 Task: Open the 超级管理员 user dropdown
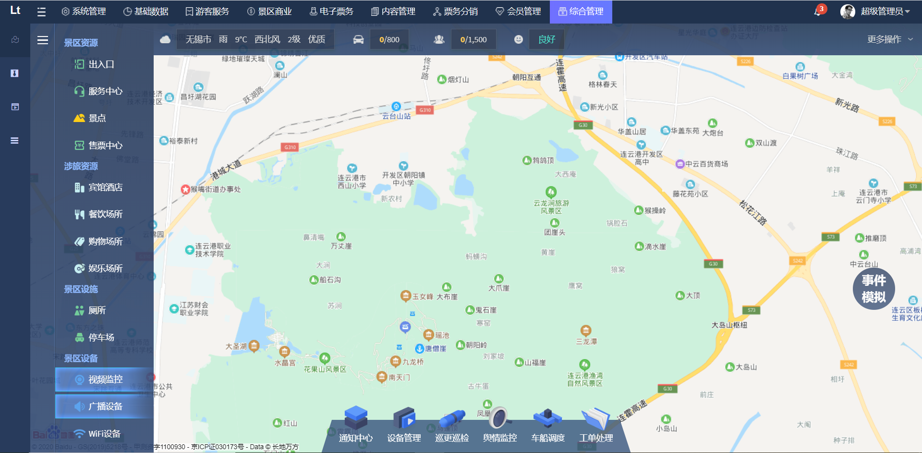pos(875,12)
